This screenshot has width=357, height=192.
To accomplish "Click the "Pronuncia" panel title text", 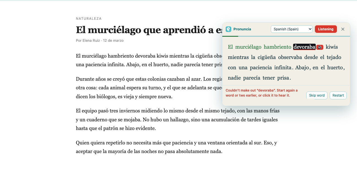I will tap(242, 29).
